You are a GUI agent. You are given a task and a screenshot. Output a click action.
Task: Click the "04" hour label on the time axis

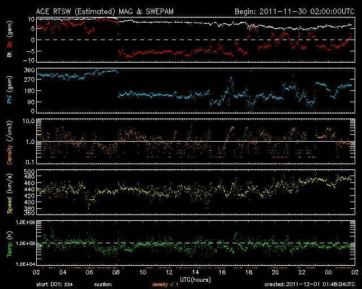(x=63, y=272)
